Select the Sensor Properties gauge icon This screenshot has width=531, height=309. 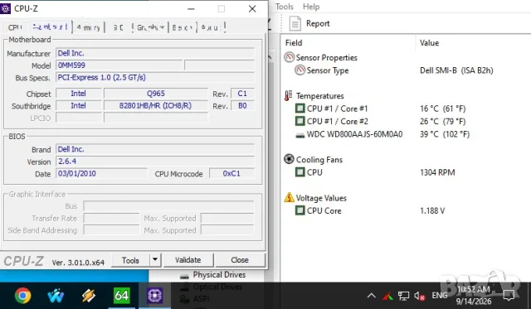(x=289, y=57)
